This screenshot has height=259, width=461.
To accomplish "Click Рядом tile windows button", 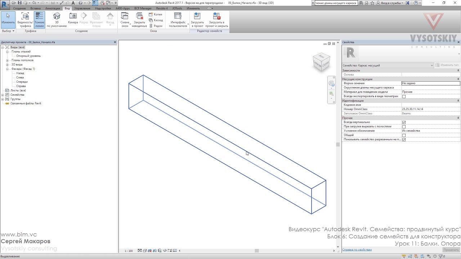I will 156,26.
